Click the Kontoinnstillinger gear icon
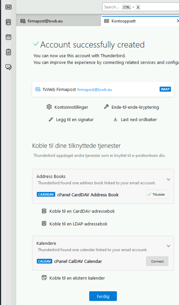Screen dimensions: 179x305 49,107
